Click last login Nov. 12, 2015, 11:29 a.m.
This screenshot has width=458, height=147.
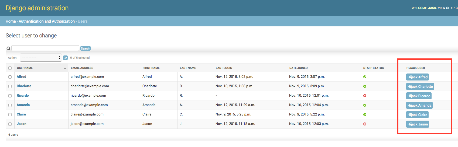(x=235, y=105)
